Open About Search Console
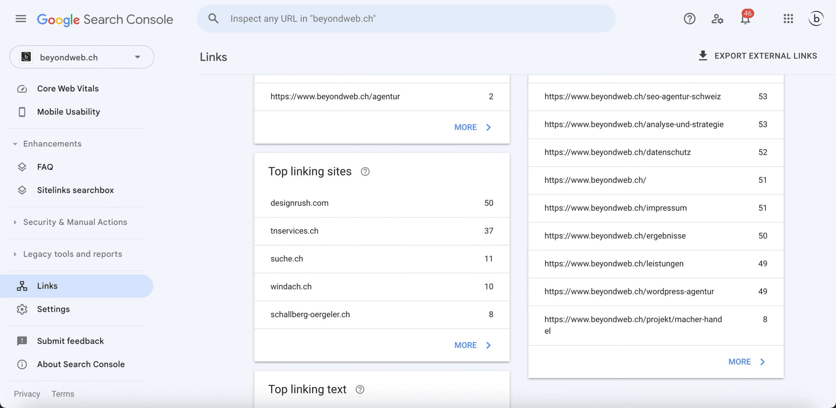 (77, 364)
